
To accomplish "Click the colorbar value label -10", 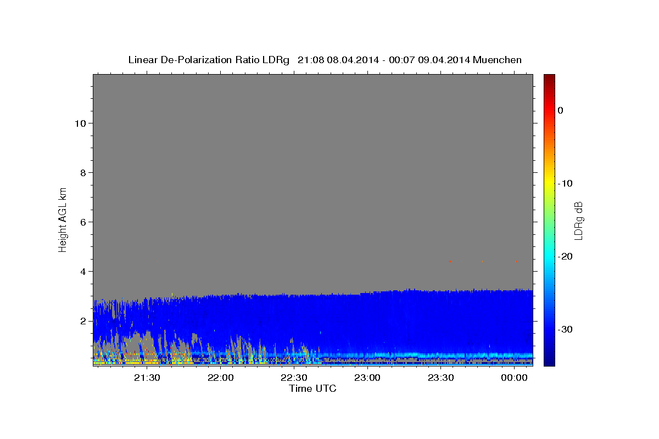I will pyautogui.click(x=565, y=183).
